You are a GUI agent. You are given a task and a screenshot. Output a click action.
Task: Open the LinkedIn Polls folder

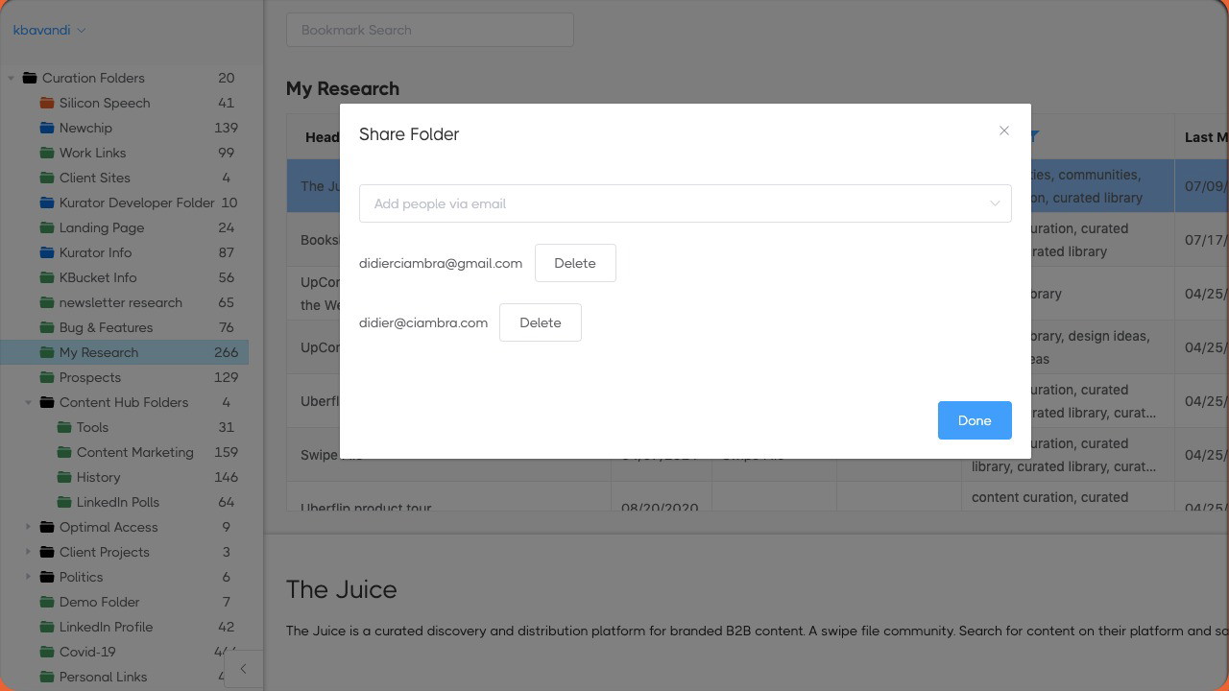(x=117, y=502)
